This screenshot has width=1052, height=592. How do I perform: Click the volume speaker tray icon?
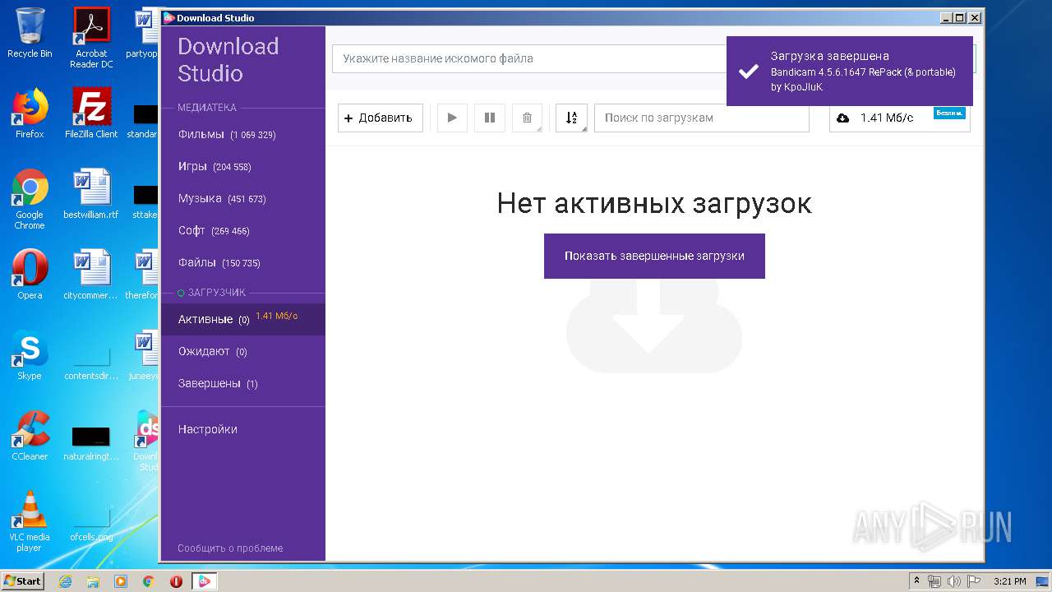pos(954,581)
